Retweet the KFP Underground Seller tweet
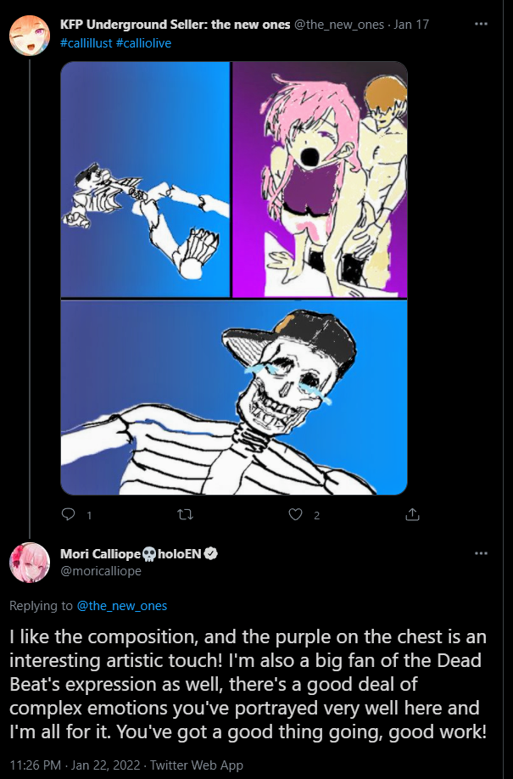The height and width of the screenshot is (779, 513). pyautogui.click(x=182, y=514)
